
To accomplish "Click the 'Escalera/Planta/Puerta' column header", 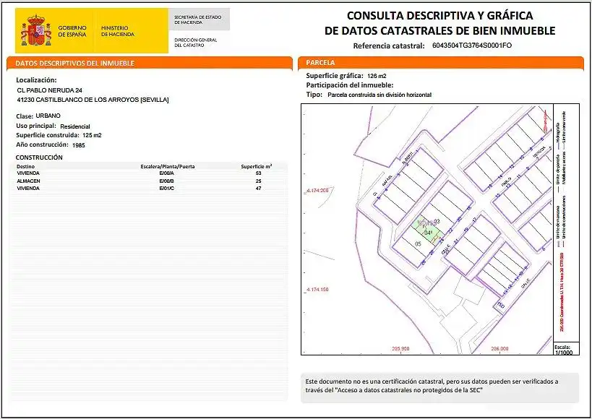I will [168, 166].
